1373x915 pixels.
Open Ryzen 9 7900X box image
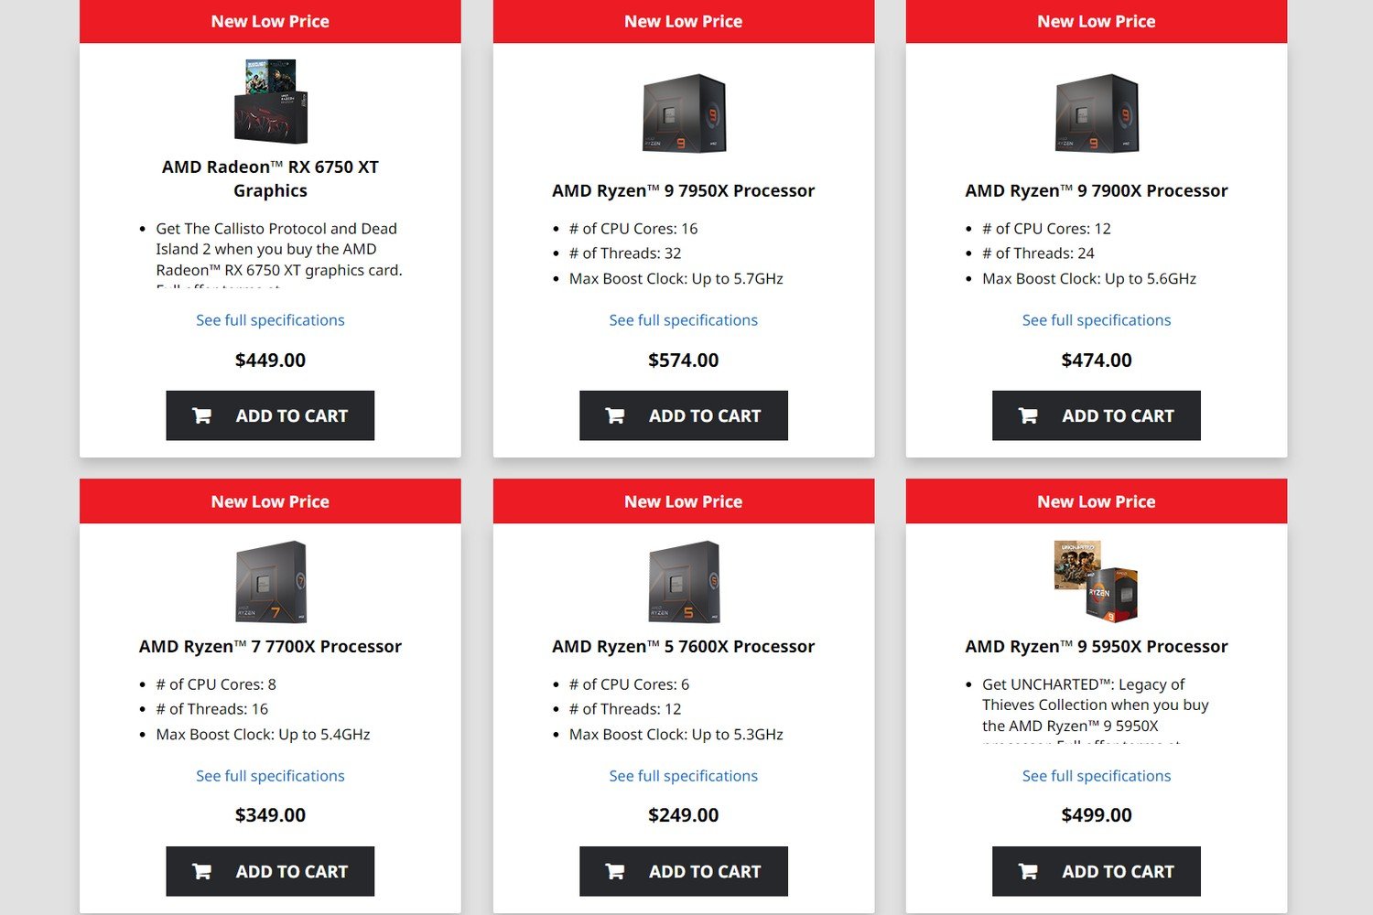pos(1097,113)
